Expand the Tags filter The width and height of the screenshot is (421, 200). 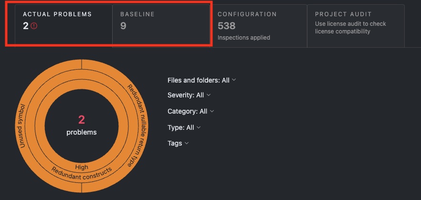[x=178, y=143]
